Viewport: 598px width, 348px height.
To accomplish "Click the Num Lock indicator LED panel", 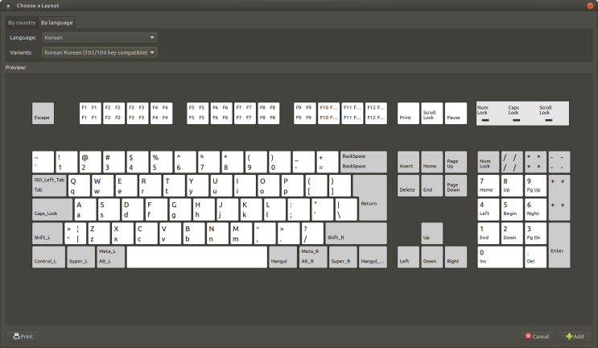I will [x=522, y=114].
